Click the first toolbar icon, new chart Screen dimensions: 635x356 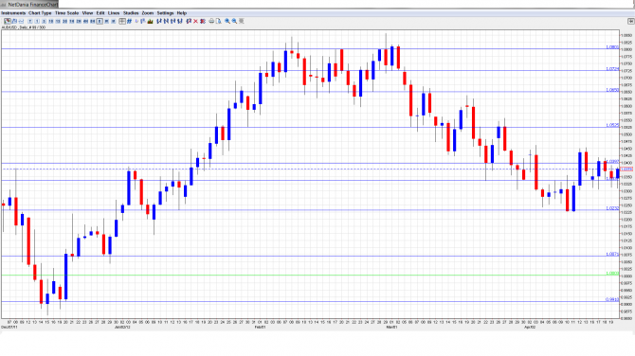[x=8, y=21]
